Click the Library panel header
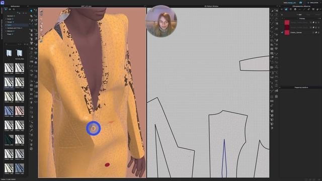The image size is (322, 181). tap(15, 7)
